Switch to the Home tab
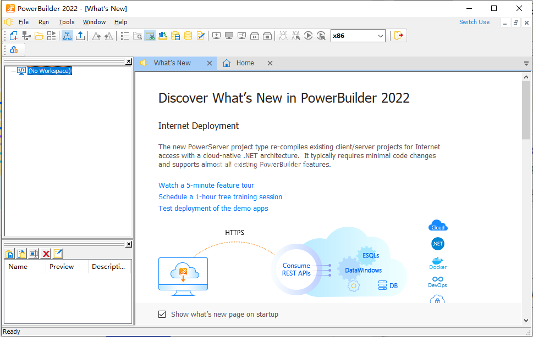Viewport: 533px width, 337px height. (245, 63)
